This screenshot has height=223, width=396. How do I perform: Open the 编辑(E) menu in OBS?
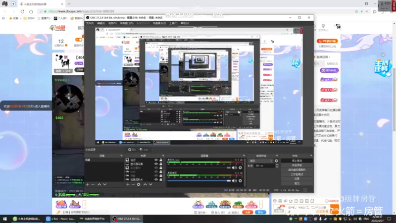[x=101, y=23]
